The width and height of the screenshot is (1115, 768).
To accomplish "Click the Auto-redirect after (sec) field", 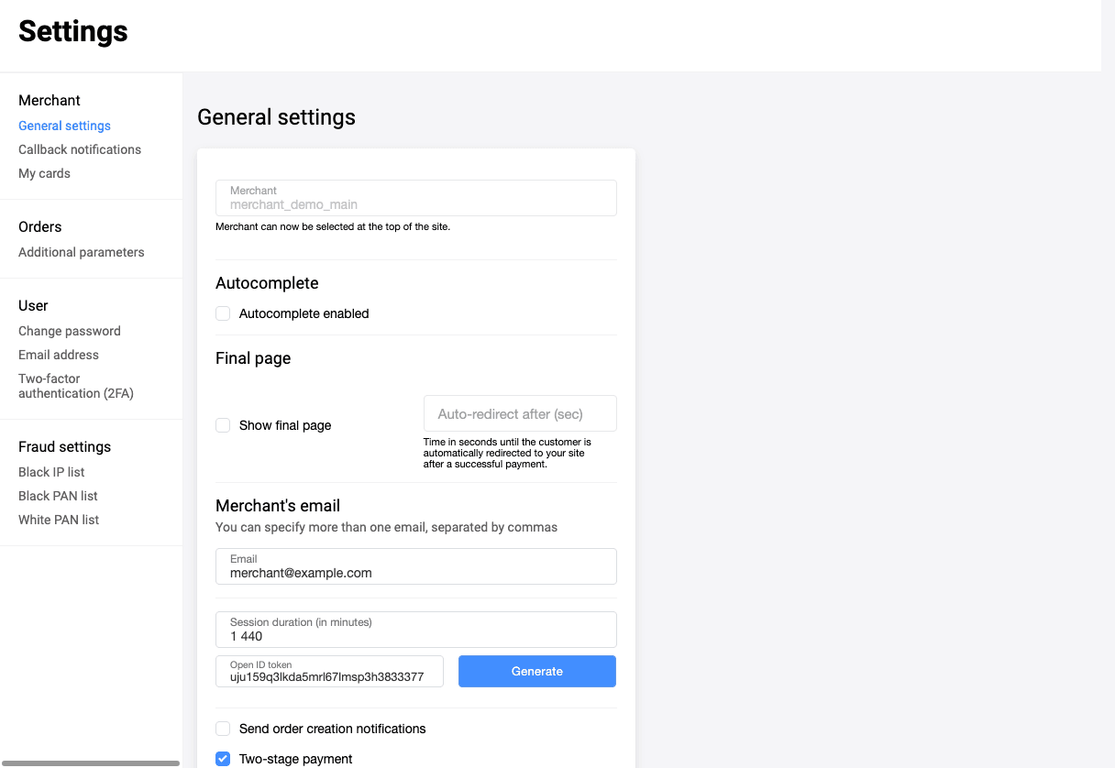I will pos(520,414).
